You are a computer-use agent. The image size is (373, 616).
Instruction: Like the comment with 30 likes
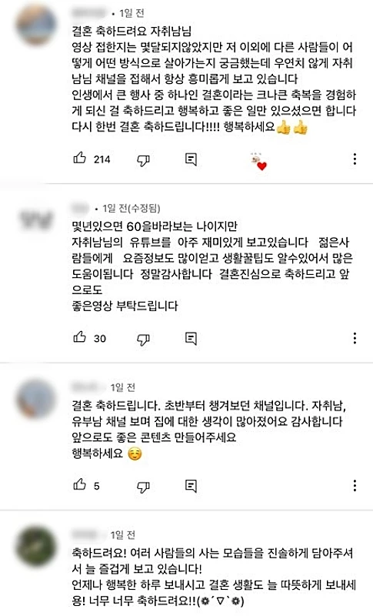point(80,337)
